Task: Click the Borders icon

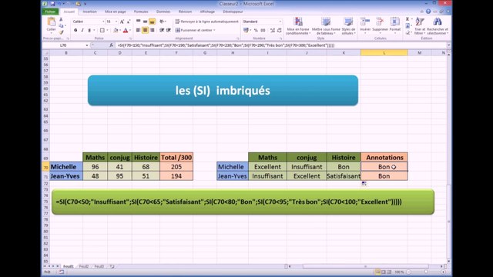Action: point(102,30)
